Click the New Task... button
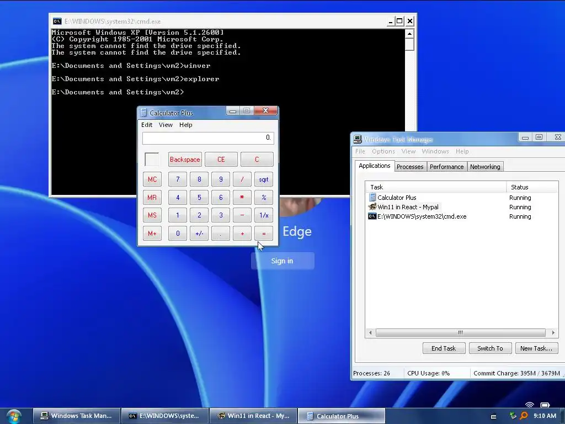This screenshot has width=565, height=424. (536, 348)
